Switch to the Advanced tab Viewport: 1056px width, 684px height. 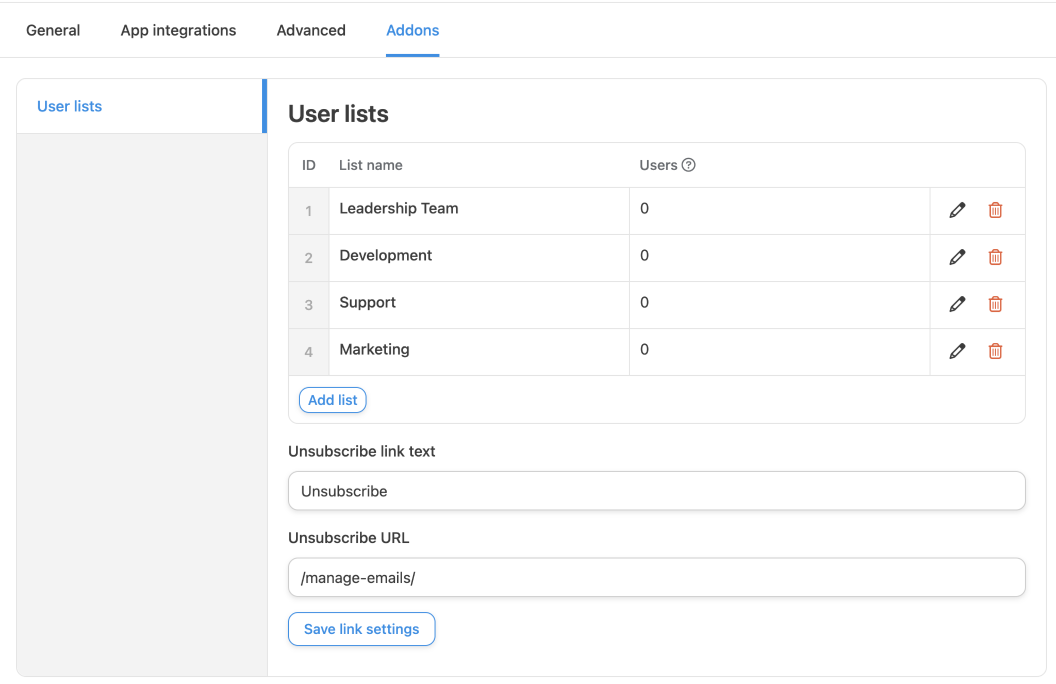pyautogui.click(x=311, y=30)
